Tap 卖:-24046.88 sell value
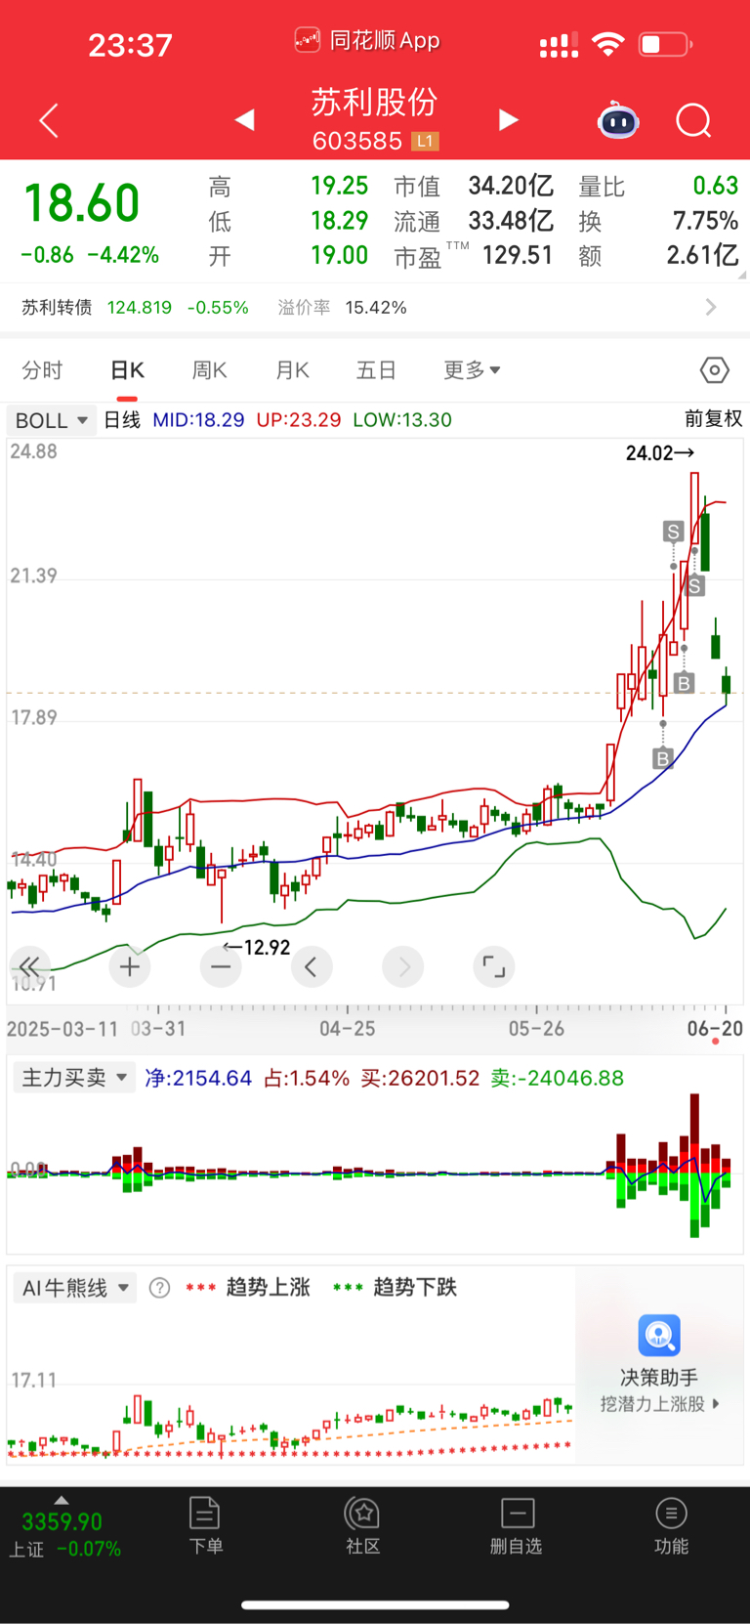Viewport: 750px width, 1624px height. (557, 1078)
